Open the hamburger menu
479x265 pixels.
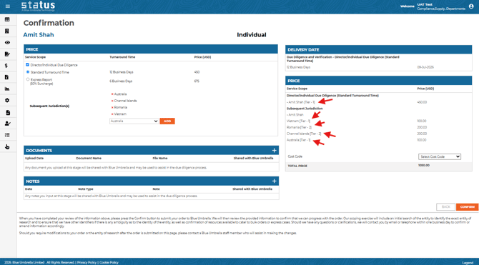click(8, 6)
